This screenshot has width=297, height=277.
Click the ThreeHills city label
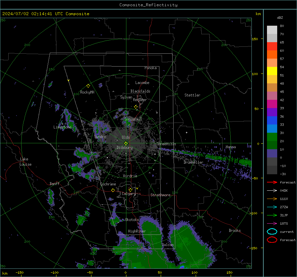click(166, 144)
